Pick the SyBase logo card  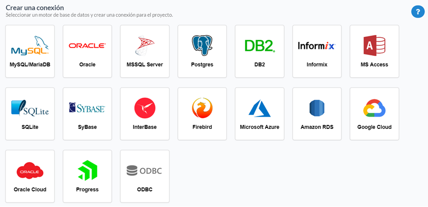click(x=87, y=114)
